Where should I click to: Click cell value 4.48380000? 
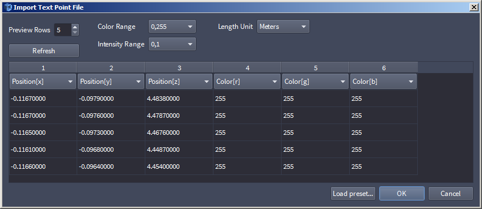click(x=179, y=99)
